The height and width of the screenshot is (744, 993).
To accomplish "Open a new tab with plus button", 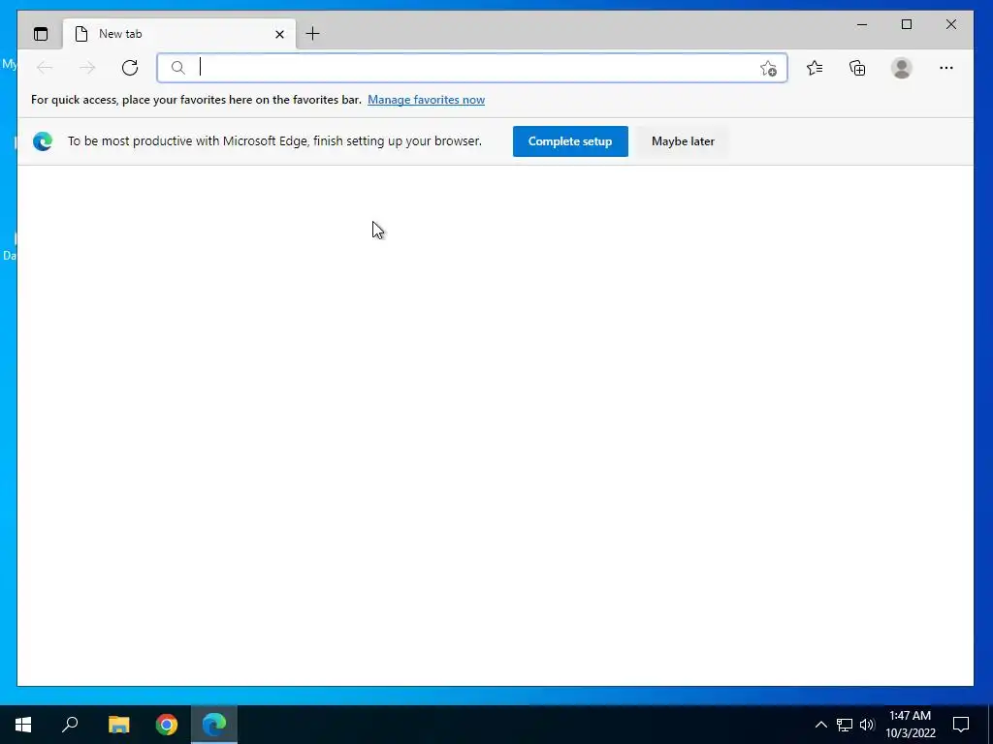I will coord(313,34).
